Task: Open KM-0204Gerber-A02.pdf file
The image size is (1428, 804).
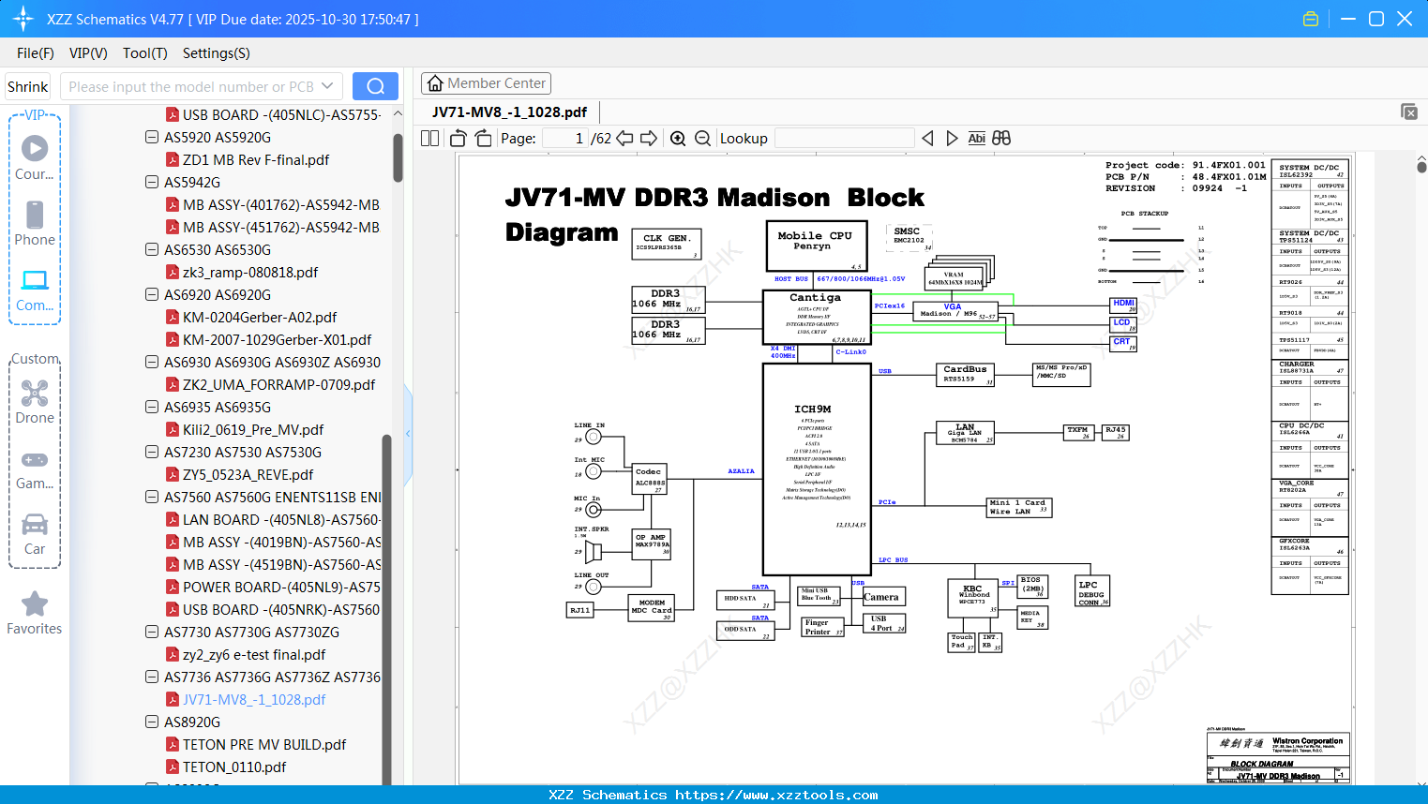Action: [260, 317]
